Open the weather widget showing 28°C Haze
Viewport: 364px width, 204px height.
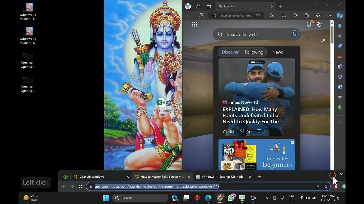pyautogui.click(x=30, y=198)
